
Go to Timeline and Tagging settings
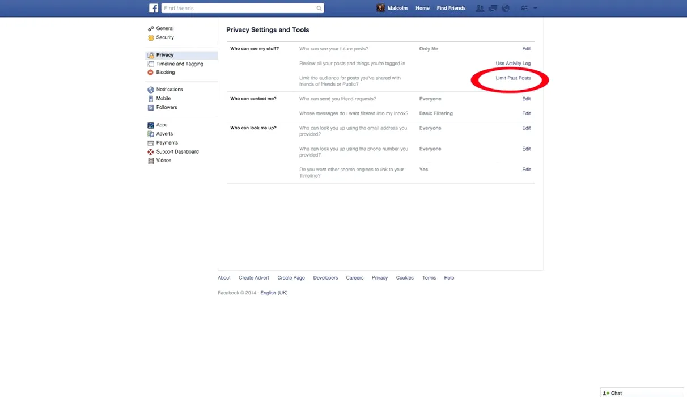coord(179,64)
